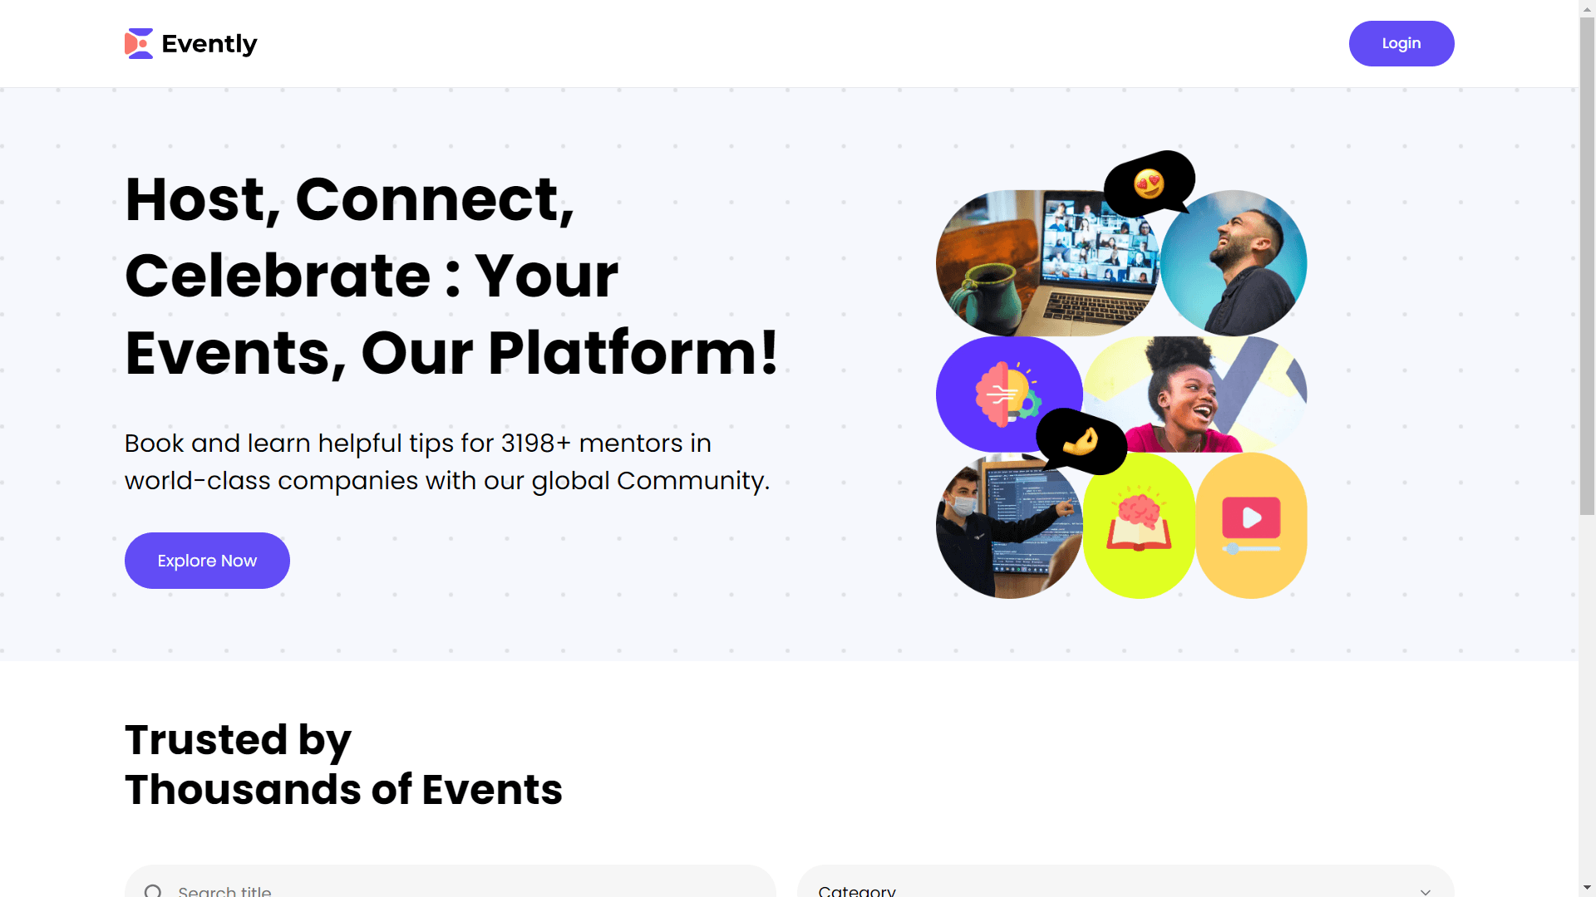Expand the Category dropdown
Screen dimensions: 1596x897
(x=1126, y=882)
